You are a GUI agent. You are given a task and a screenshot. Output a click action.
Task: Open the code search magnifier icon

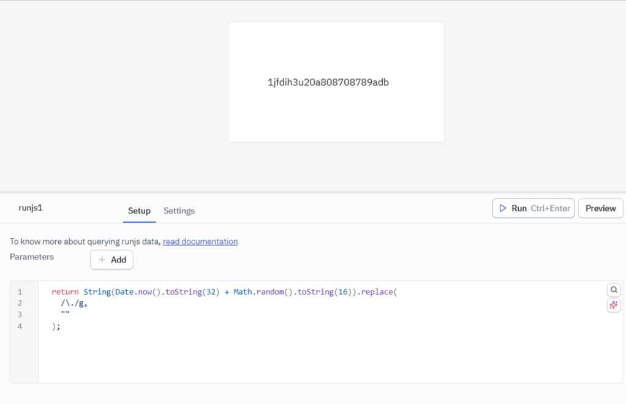point(614,290)
